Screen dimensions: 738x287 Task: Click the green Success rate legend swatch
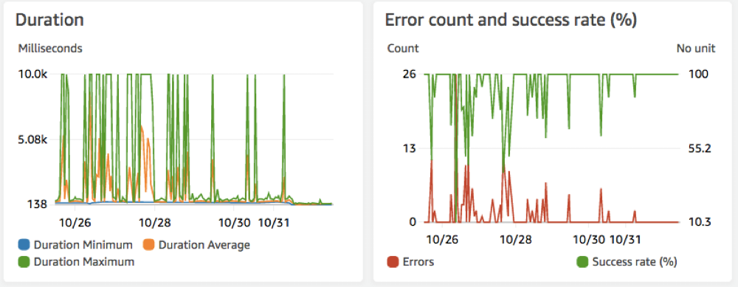tap(582, 262)
